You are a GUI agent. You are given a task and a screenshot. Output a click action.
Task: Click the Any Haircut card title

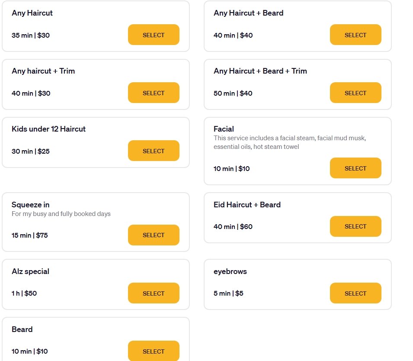coord(32,13)
